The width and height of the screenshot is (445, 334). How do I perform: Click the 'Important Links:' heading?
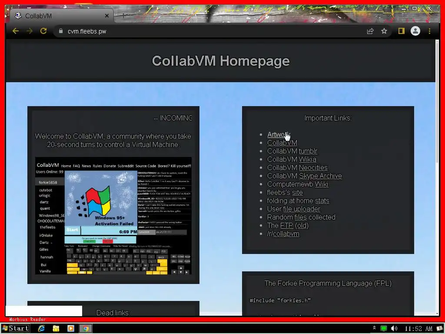328,118
